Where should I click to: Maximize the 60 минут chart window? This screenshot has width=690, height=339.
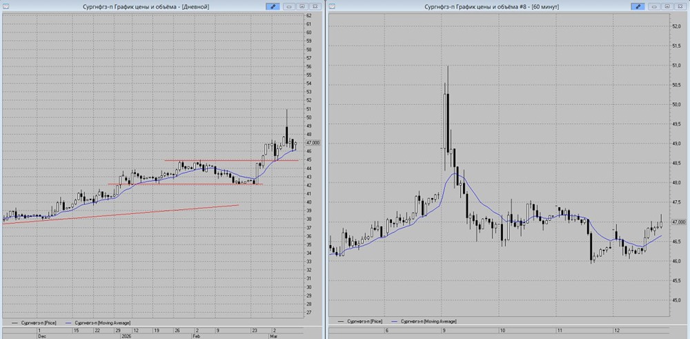[x=667, y=7]
